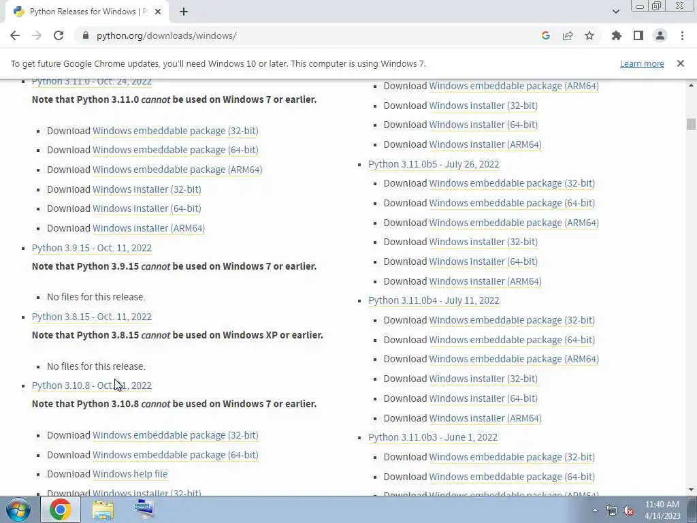This screenshot has height=523, width=697.
Task: Open the Chrome profile avatar
Action: (x=660, y=35)
